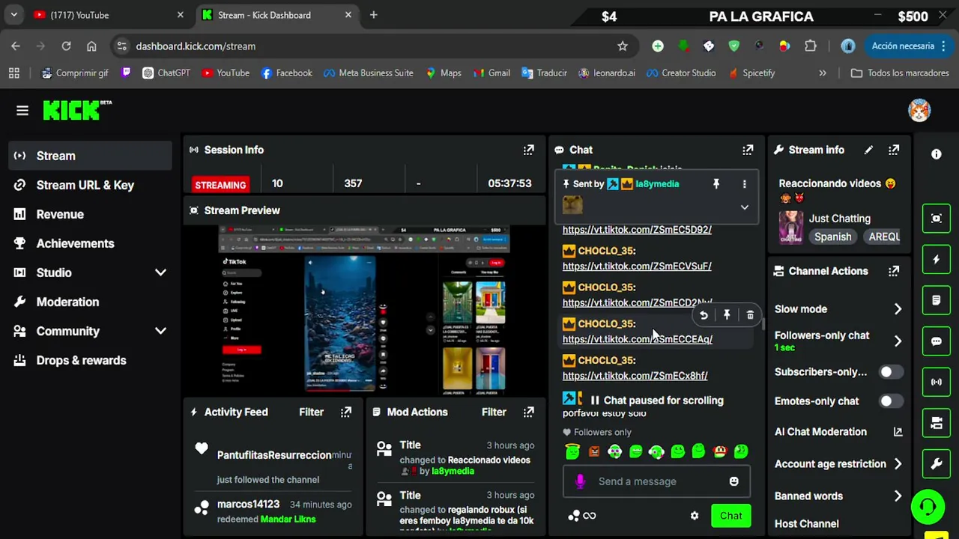
Task: Open the ChatGPT bookmark
Action: coord(166,73)
